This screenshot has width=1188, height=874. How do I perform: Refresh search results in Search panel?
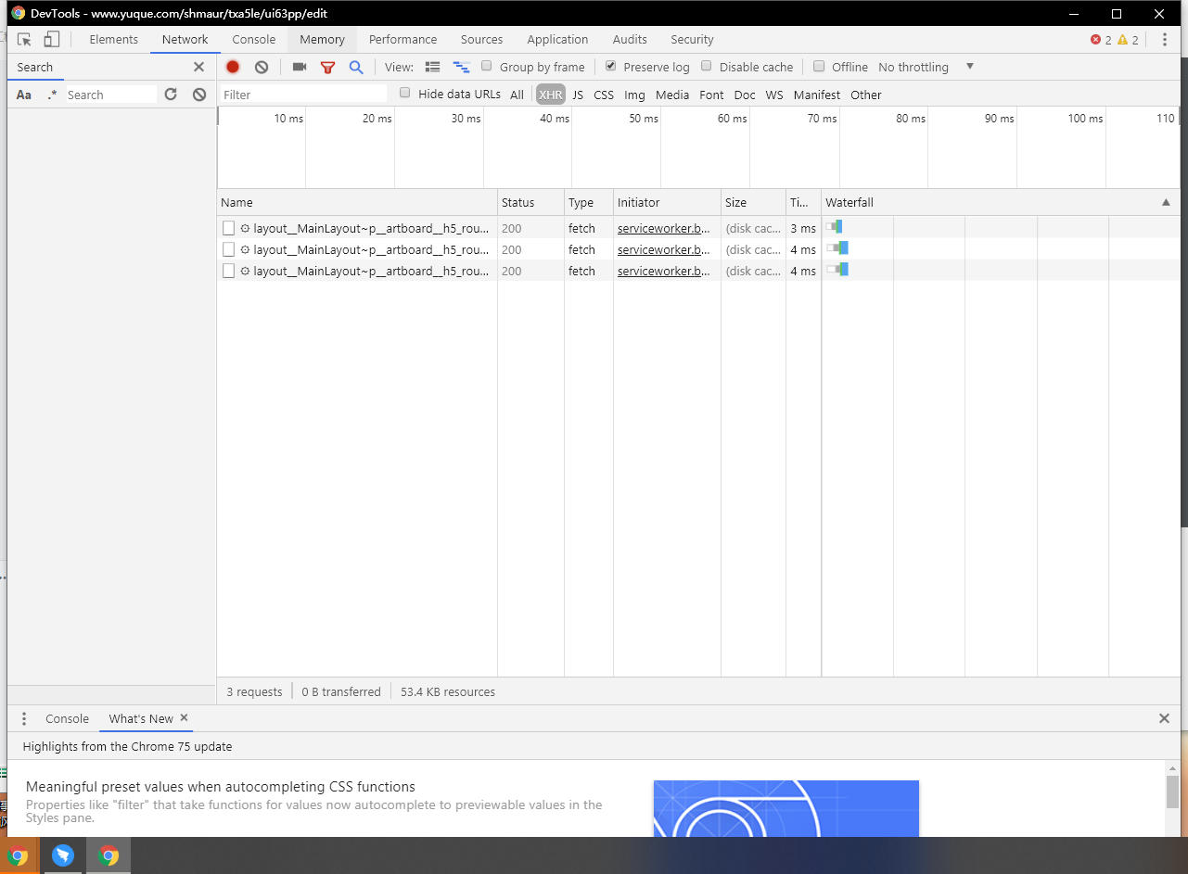pos(171,95)
